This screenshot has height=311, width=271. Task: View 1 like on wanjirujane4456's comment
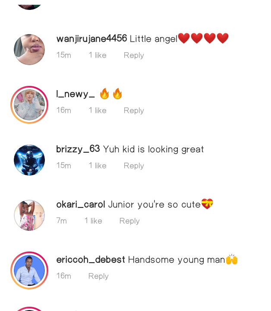98,55
